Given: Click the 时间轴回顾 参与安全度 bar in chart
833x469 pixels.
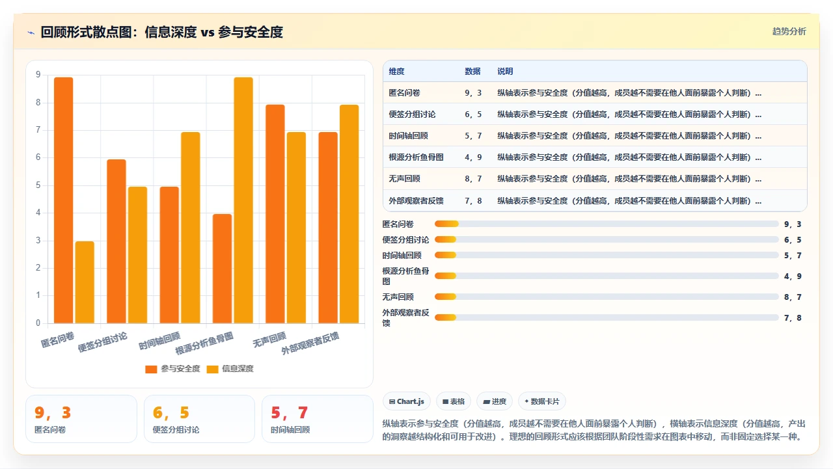Looking at the screenshot, I should tap(169, 255).
